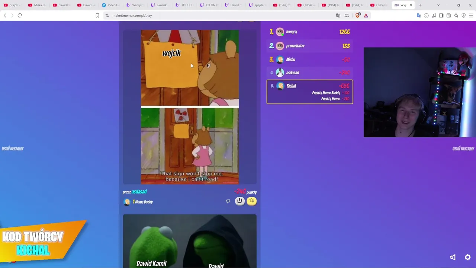The width and height of the screenshot is (476, 268).
Task: Click the site info icon beside the URL
Action: click(x=107, y=15)
